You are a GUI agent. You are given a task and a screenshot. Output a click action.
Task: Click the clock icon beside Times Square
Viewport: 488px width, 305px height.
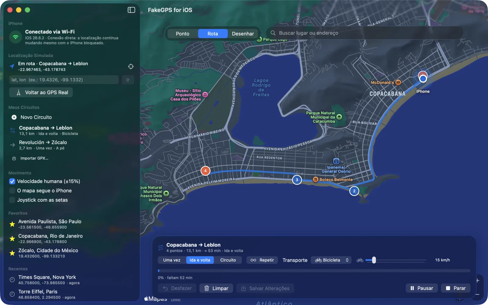(12, 280)
